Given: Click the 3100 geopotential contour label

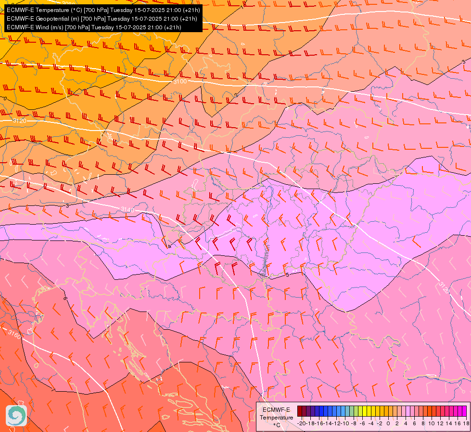Looking at the screenshot, I should (180, 81).
